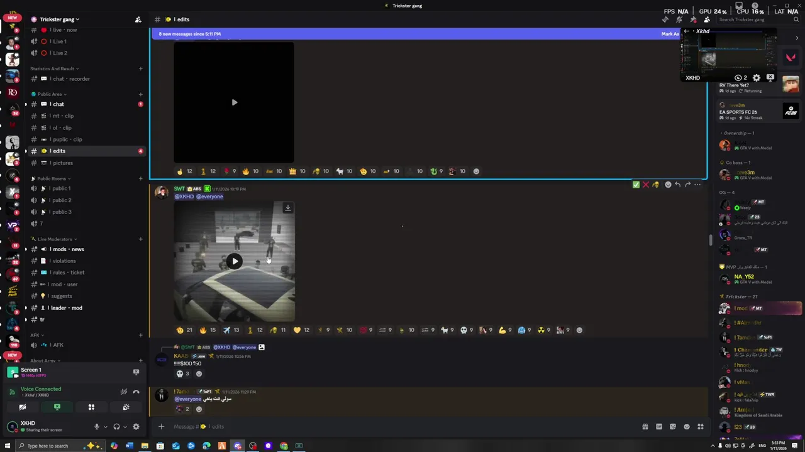
Task: Open NA_Y52 member profile
Action: 760,279
